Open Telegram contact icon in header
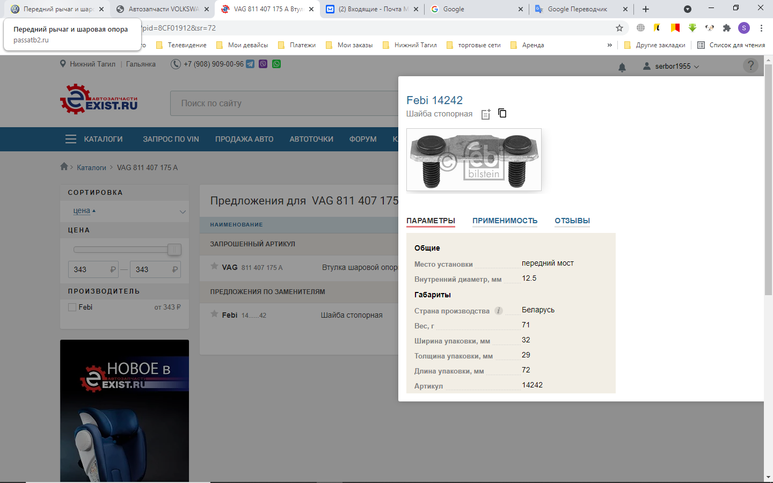The image size is (773, 483). point(250,64)
